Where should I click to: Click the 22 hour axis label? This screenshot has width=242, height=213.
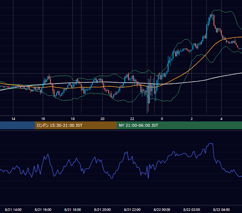tap(132, 119)
